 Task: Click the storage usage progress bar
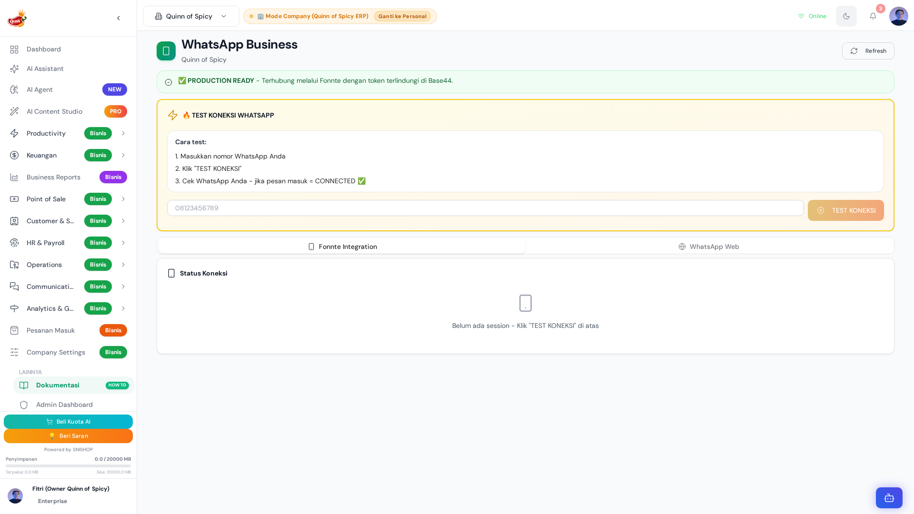pos(68,466)
